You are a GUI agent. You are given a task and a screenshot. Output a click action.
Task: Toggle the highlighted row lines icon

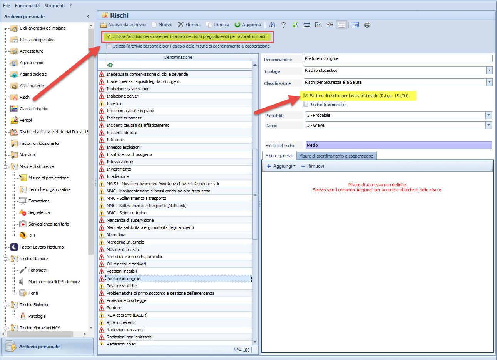[x=341, y=25]
